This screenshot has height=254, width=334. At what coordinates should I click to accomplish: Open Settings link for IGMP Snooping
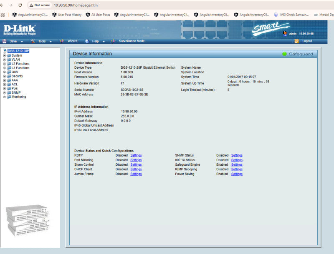237,169
